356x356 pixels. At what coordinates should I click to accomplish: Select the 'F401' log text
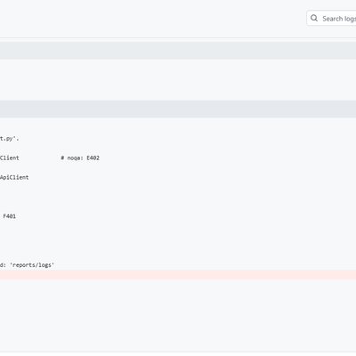point(10,216)
